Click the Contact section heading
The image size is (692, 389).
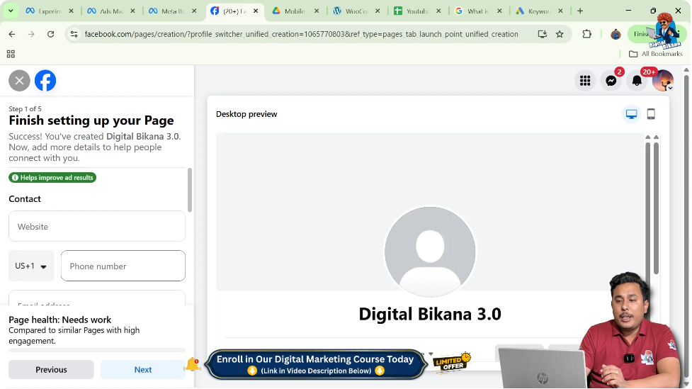pyautogui.click(x=25, y=199)
